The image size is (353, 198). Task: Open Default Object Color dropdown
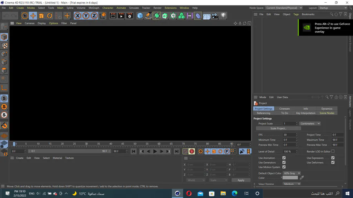291,173
